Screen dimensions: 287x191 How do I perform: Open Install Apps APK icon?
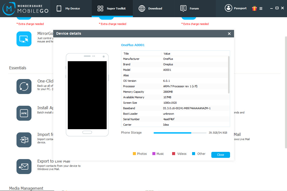pyautogui.click(x=24, y=113)
